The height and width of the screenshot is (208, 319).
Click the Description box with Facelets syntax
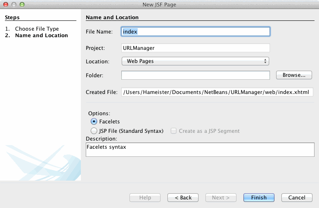pos(200,150)
